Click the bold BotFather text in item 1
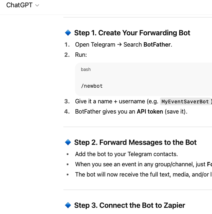 click(157, 45)
